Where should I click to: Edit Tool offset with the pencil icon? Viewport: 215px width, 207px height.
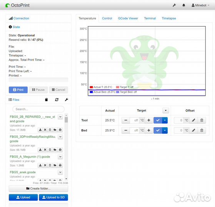(x=193, y=120)
